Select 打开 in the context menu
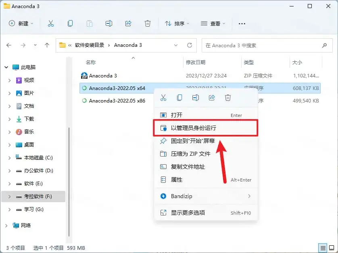The image size is (338, 253). click(x=206, y=115)
